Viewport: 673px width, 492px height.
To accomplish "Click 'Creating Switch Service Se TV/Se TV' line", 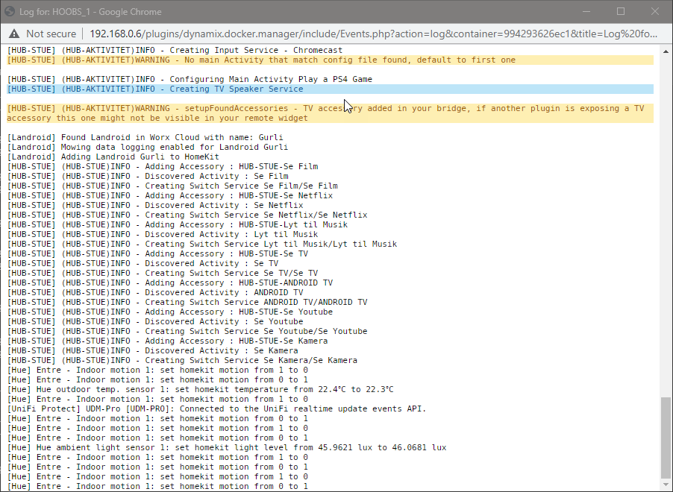I will click(x=163, y=274).
